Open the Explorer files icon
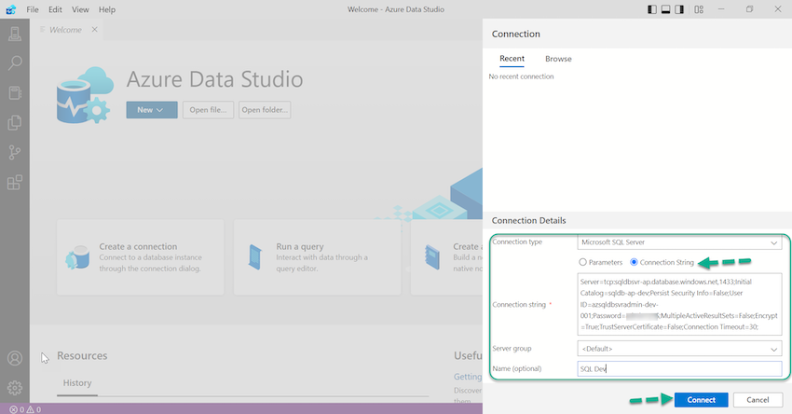 click(x=14, y=123)
